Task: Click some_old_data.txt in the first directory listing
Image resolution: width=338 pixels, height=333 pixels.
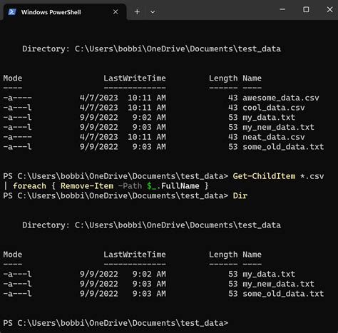Action: 283,147
